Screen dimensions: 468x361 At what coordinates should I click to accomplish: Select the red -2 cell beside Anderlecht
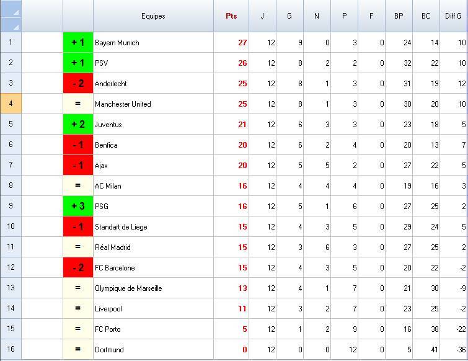pos(78,84)
